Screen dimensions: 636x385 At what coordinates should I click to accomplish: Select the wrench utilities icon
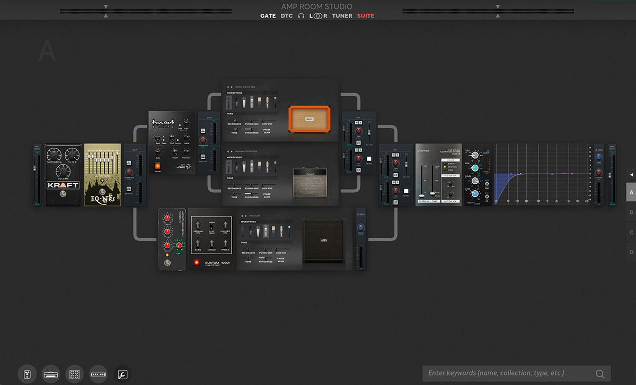(x=122, y=374)
